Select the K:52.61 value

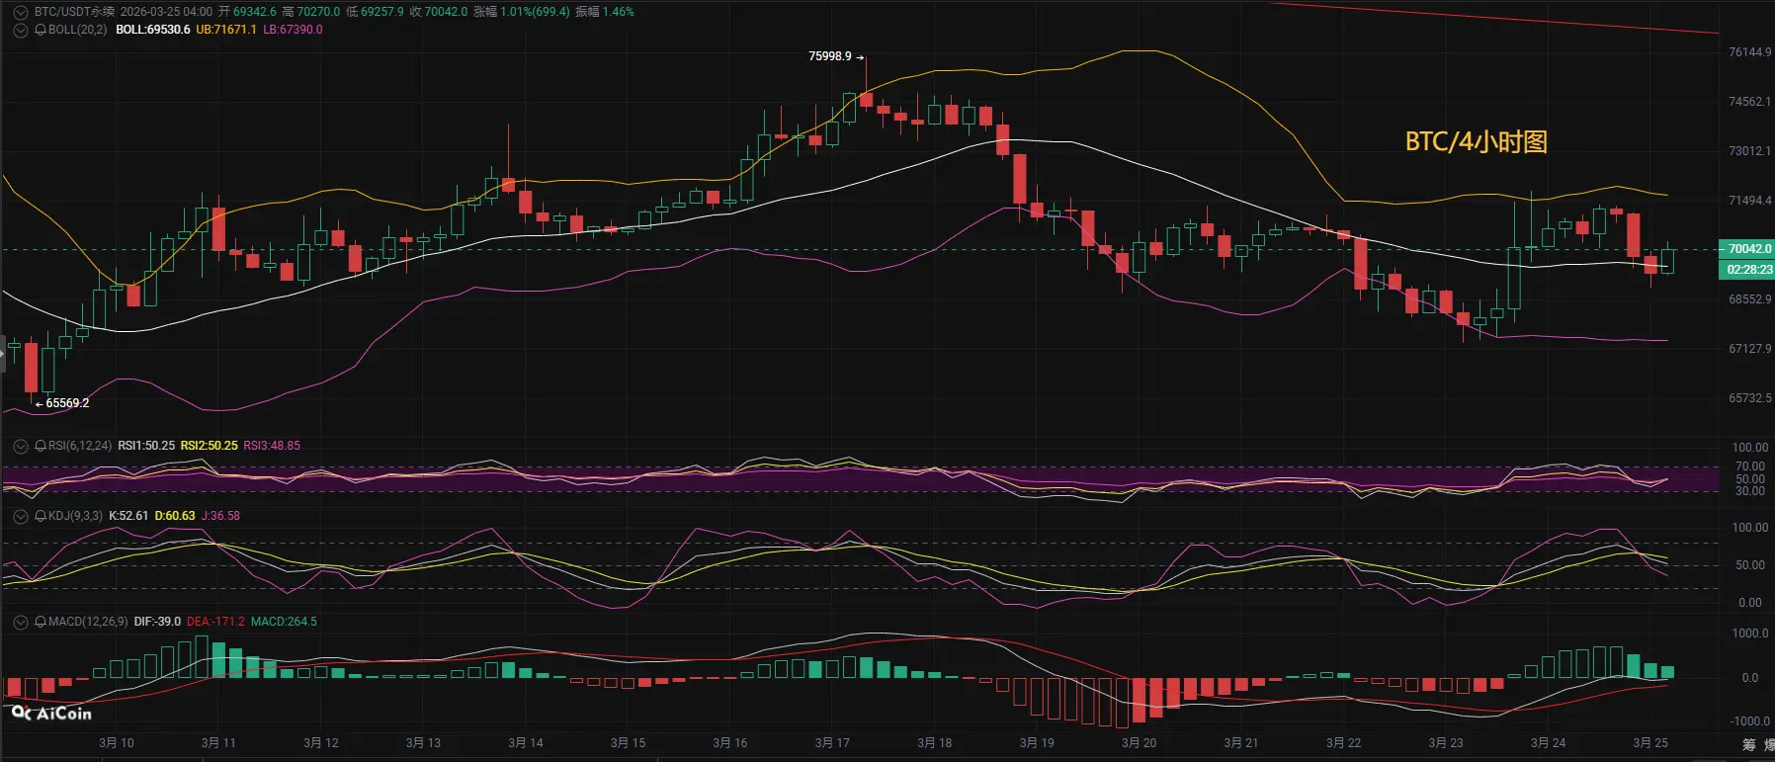(x=128, y=516)
